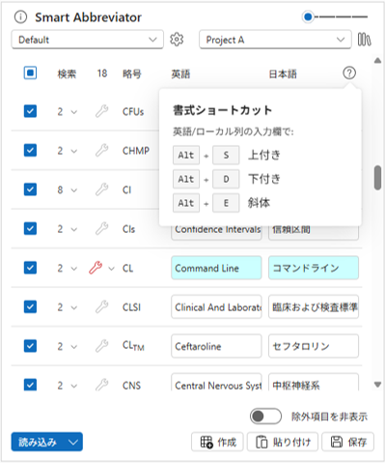
Task: Click the 英語 column header
Action: [180, 73]
